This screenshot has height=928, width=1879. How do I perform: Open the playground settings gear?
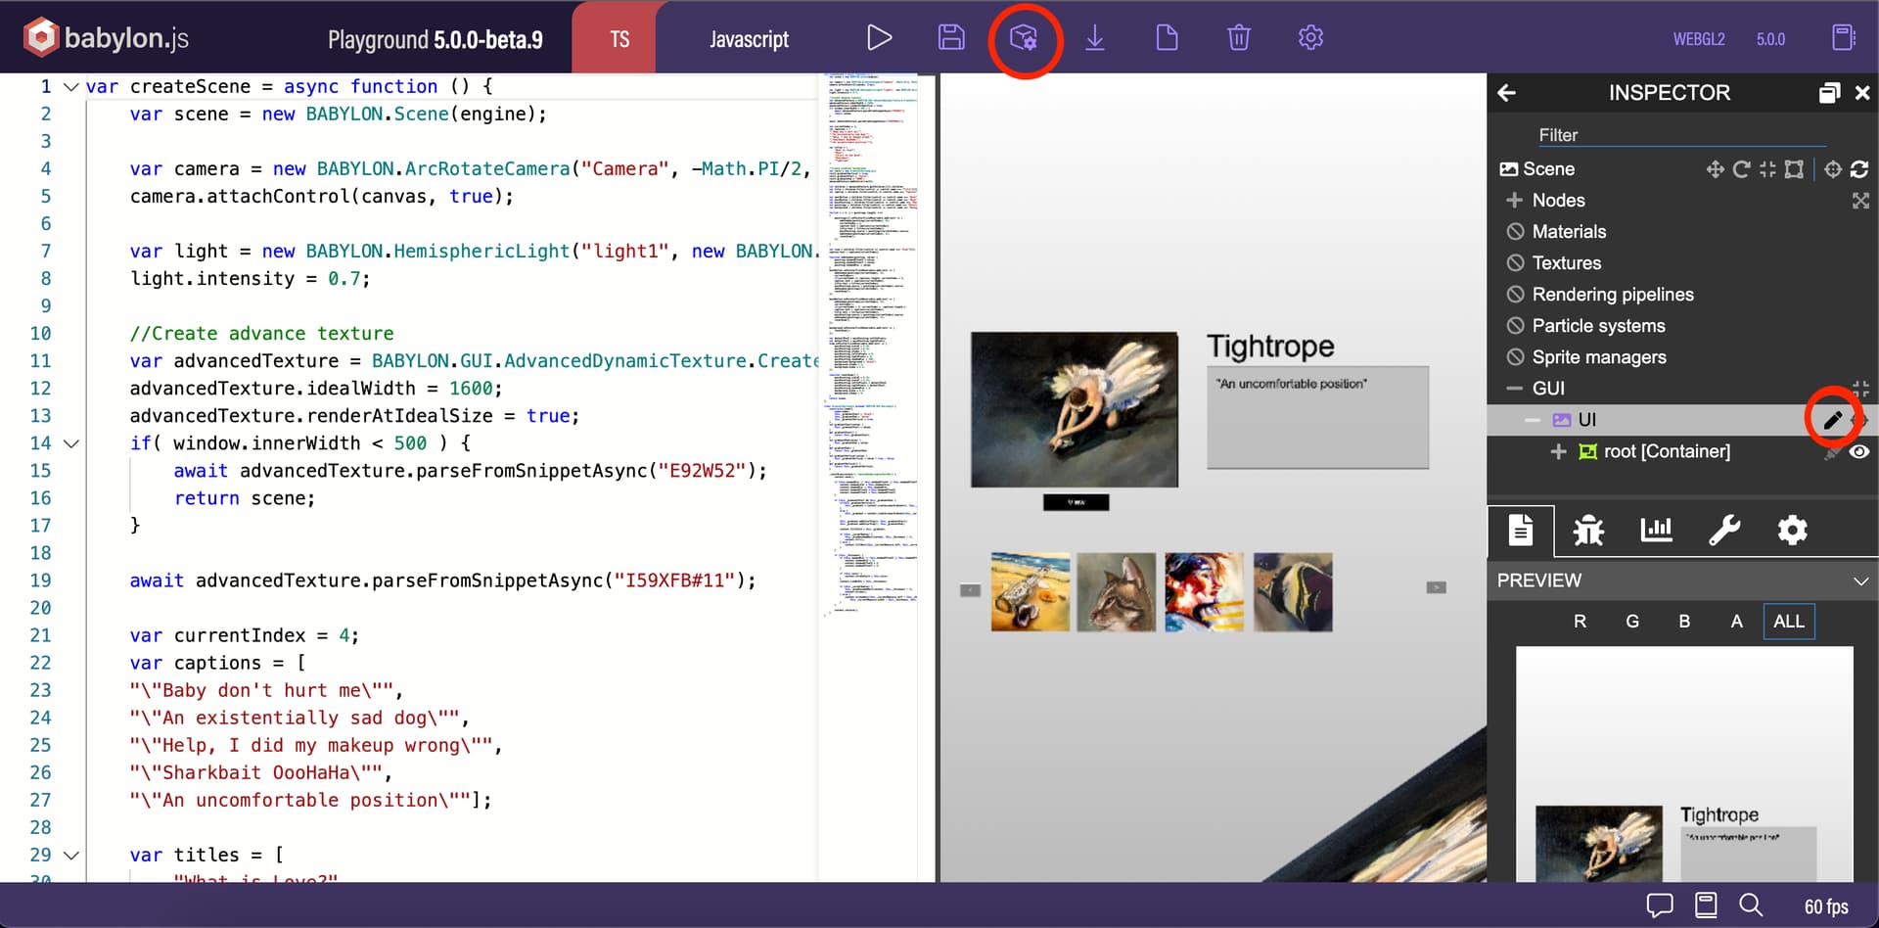pyautogui.click(x=1309, y=37)
